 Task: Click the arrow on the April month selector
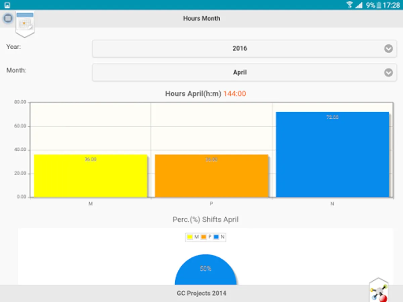pyautogui.click(x=389, y=72)
